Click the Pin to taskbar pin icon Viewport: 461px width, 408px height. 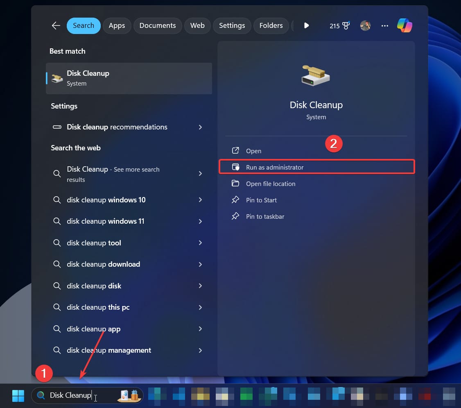[x=235, y=217]
